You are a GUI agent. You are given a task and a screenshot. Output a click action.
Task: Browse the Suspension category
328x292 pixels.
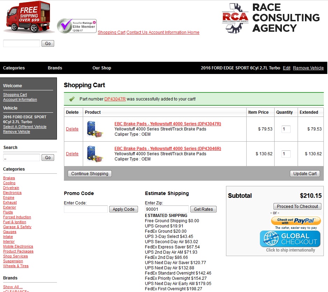[x=13, y=261]
